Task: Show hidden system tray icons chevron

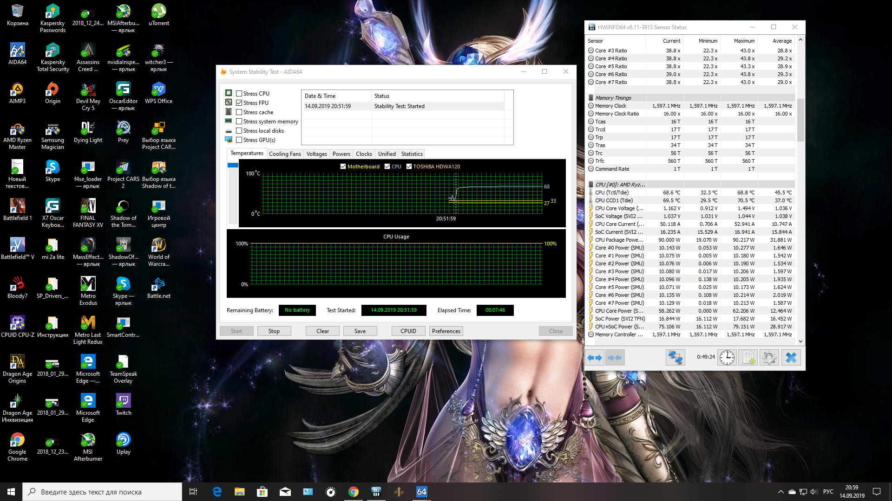Action: point(780,492)
